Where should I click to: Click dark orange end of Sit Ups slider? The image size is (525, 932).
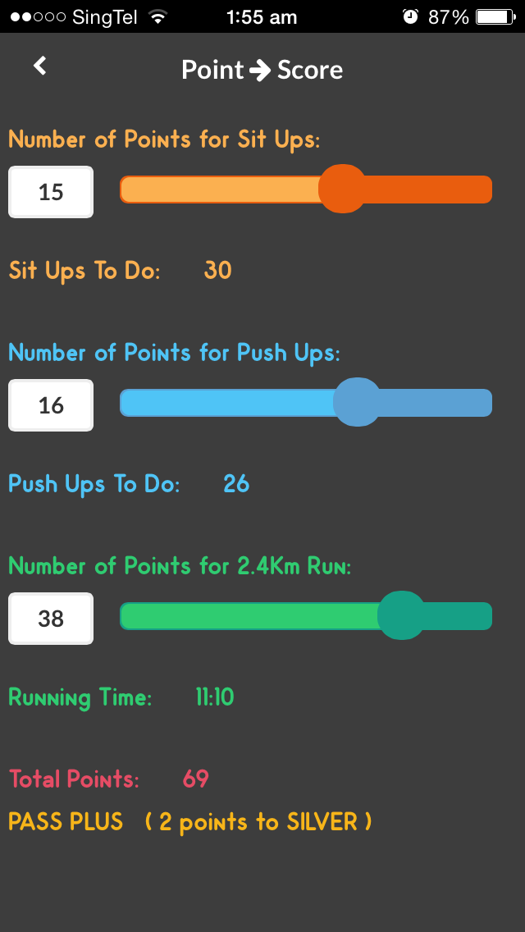point(435,189)
